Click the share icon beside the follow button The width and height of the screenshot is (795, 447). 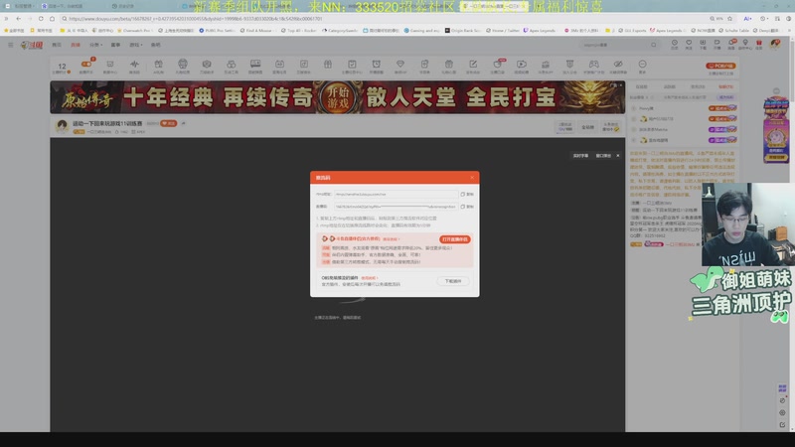pos(184,123)
